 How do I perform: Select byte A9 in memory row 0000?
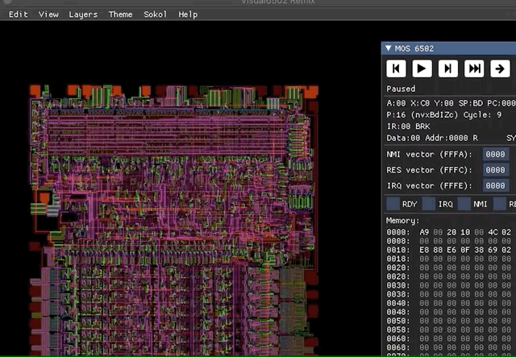tap(424, 232)
